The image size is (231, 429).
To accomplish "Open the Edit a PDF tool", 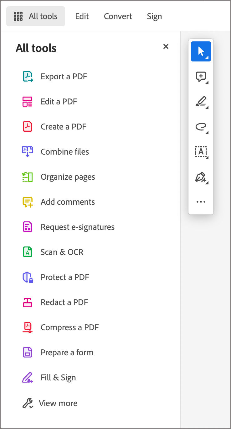I will [58, 101].
